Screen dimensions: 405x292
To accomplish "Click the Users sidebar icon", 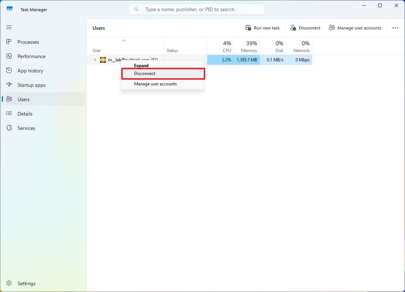I will [9, 99].
